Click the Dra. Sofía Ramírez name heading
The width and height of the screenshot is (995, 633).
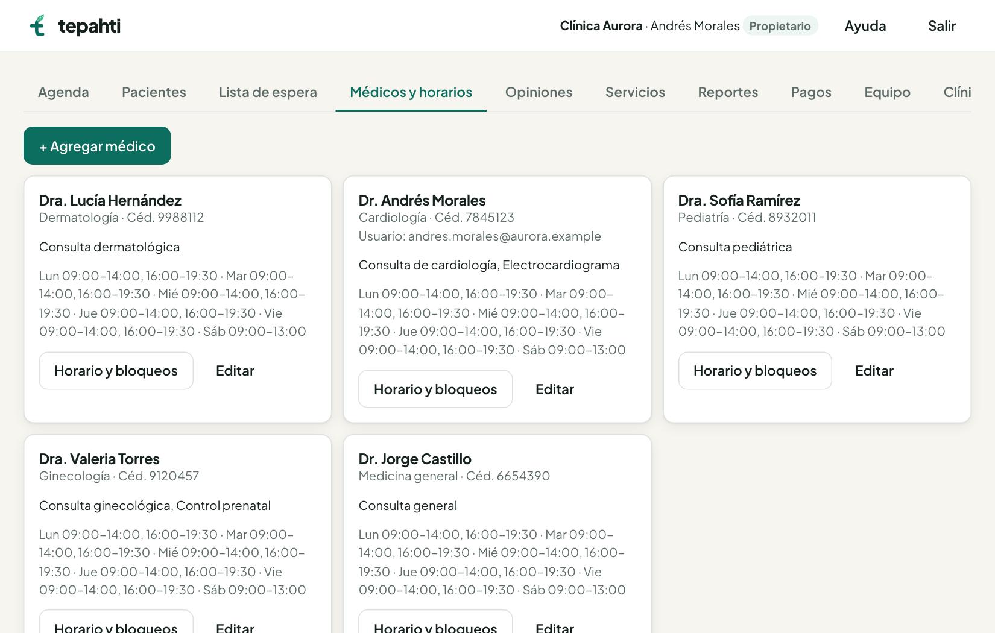pyautogui.click(x=739, y=200)
